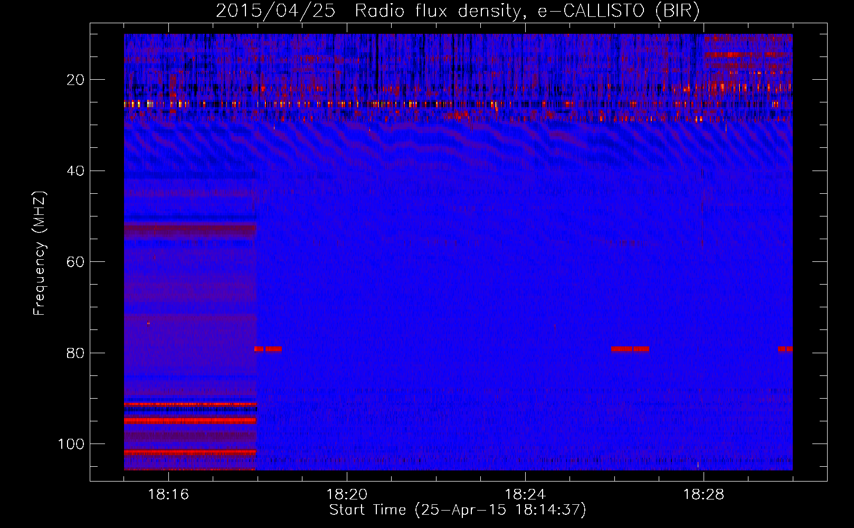This screenshot has height=528, width=854.
Task: Click the plot title "Radio flux density, e-CALLISTO (BIR)"
Action: (x=527, y=11)
